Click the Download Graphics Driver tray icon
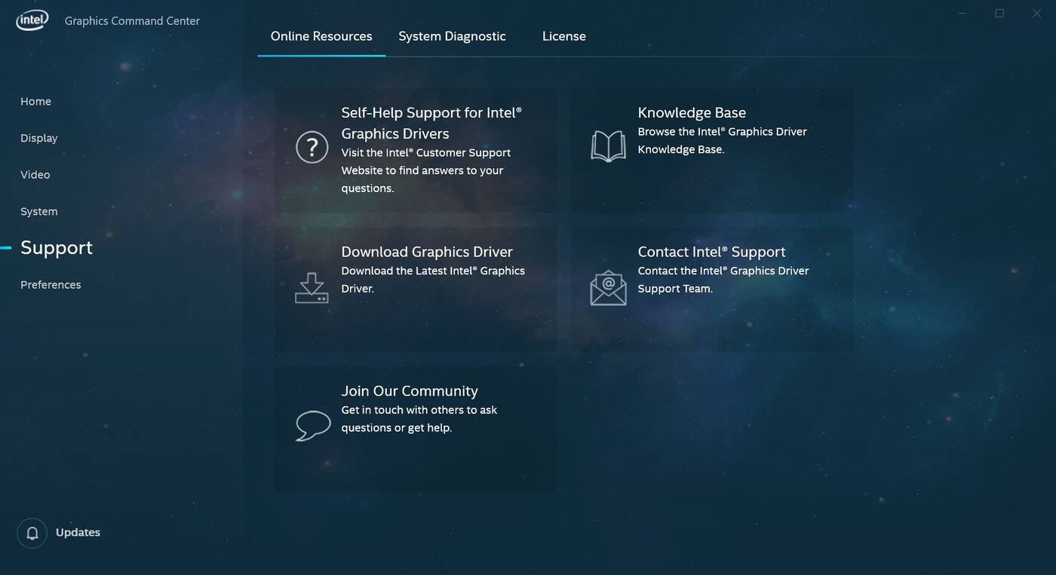 [312, 288]
